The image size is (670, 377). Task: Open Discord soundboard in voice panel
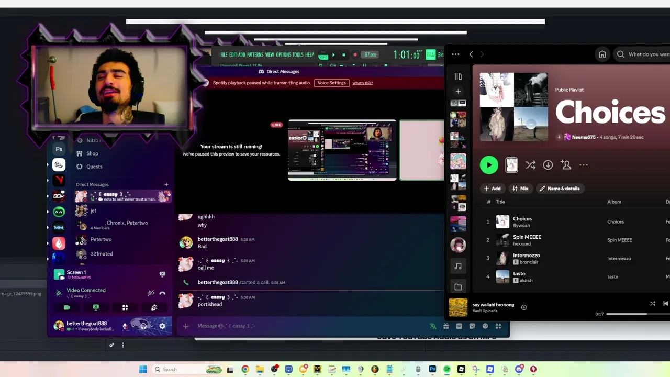coord(154,307)
